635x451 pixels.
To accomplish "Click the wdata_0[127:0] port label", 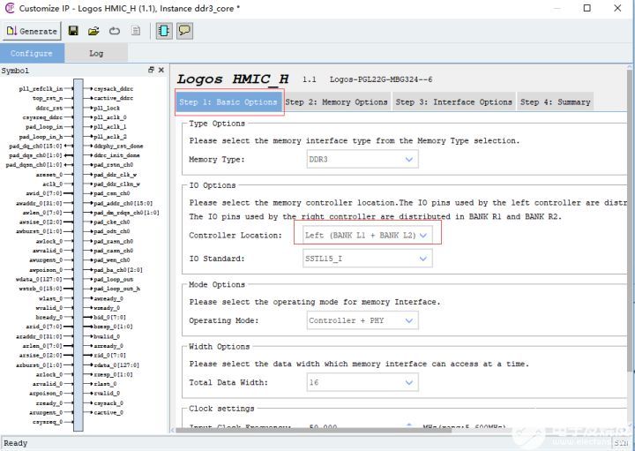I will coord(40,279).
